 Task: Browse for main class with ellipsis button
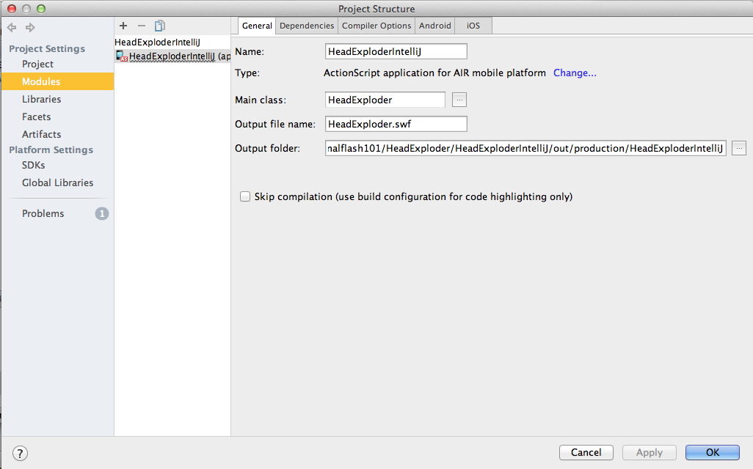point(459,100)
